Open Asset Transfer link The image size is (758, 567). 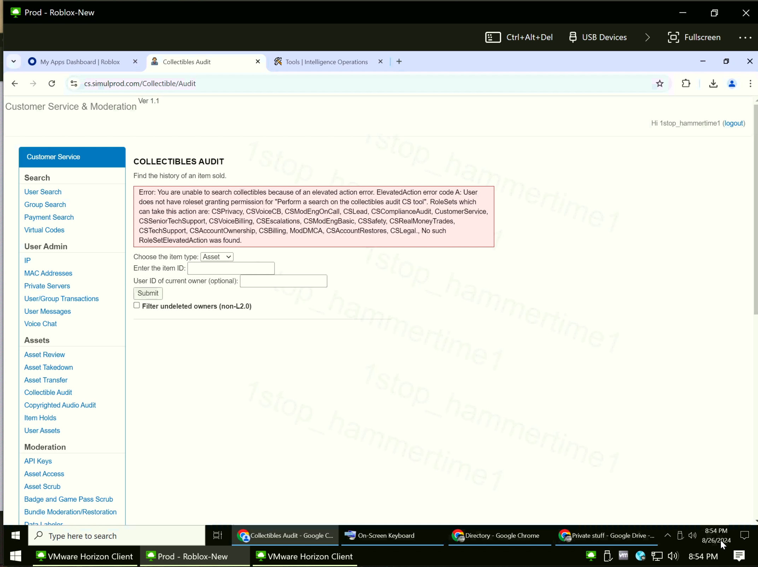(46, 380)
